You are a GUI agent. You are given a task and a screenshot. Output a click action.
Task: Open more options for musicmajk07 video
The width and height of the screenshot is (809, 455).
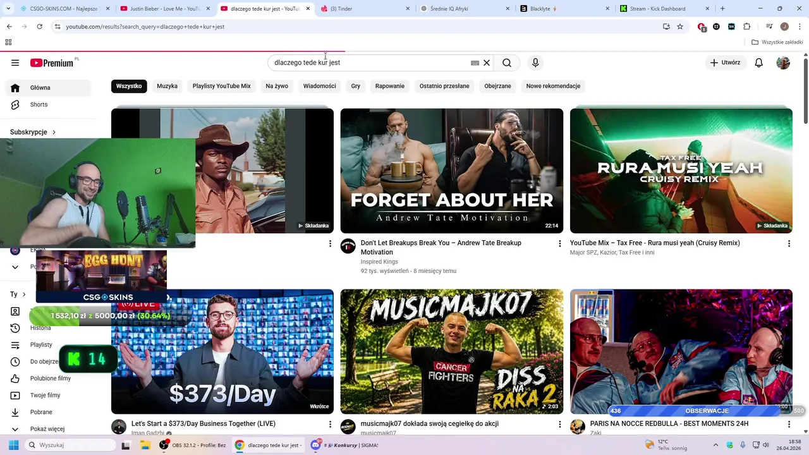pos(559,424)
